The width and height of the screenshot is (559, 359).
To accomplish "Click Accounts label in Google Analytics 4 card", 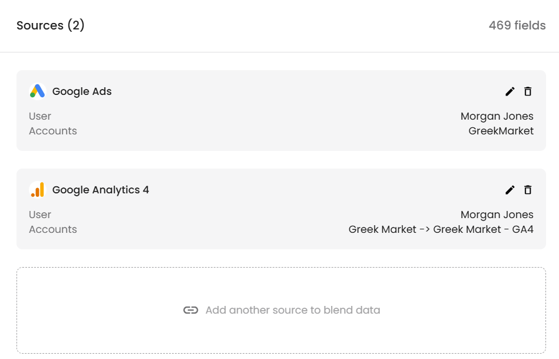I will 53,229.
